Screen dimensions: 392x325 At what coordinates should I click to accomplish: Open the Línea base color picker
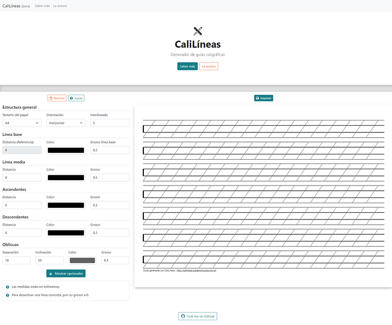point(65,150)
